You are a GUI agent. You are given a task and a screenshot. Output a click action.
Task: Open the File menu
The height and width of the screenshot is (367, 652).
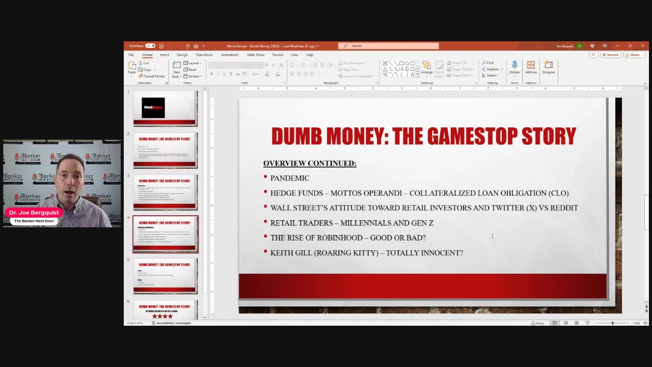coord(131,55)
